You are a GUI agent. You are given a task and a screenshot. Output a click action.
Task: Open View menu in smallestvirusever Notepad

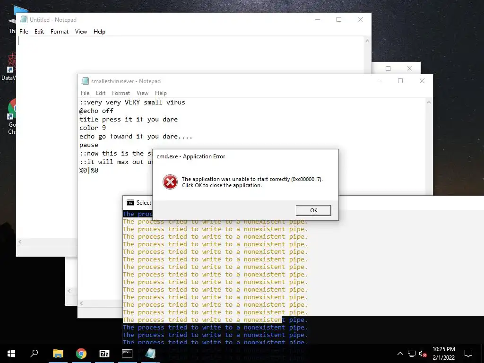tap(142, 93)
